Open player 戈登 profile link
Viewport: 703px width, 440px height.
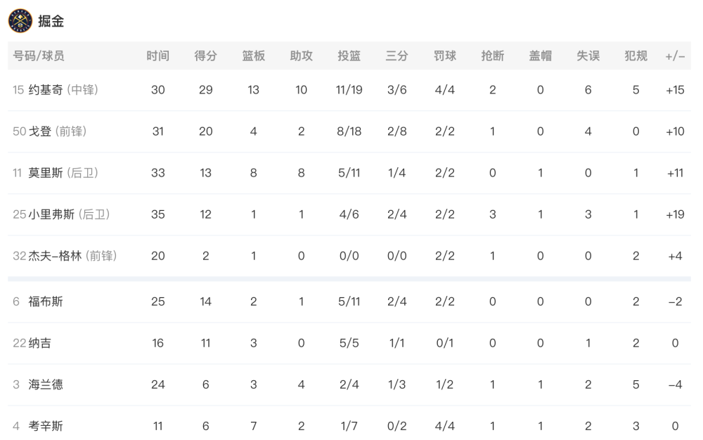coord(40,131)
